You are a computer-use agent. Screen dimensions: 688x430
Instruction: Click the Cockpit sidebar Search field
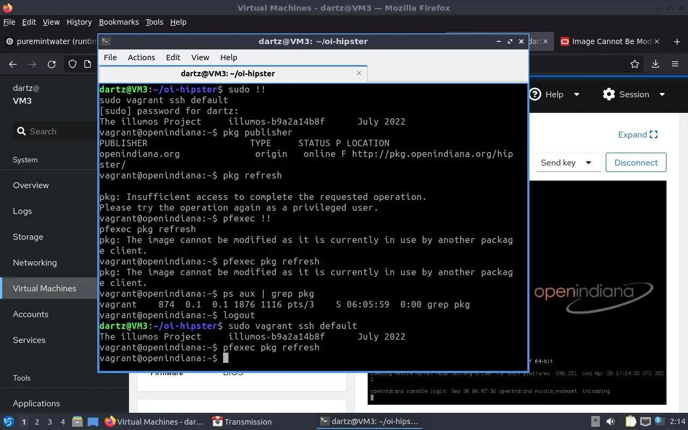[x=54, y=131]
